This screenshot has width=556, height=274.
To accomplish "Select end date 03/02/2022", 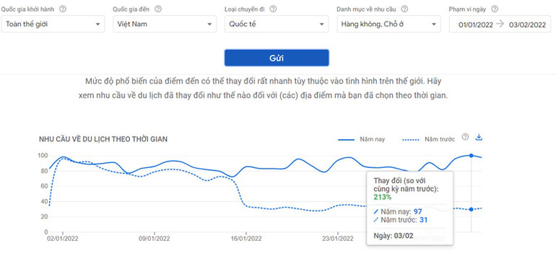I will [527, 25].
